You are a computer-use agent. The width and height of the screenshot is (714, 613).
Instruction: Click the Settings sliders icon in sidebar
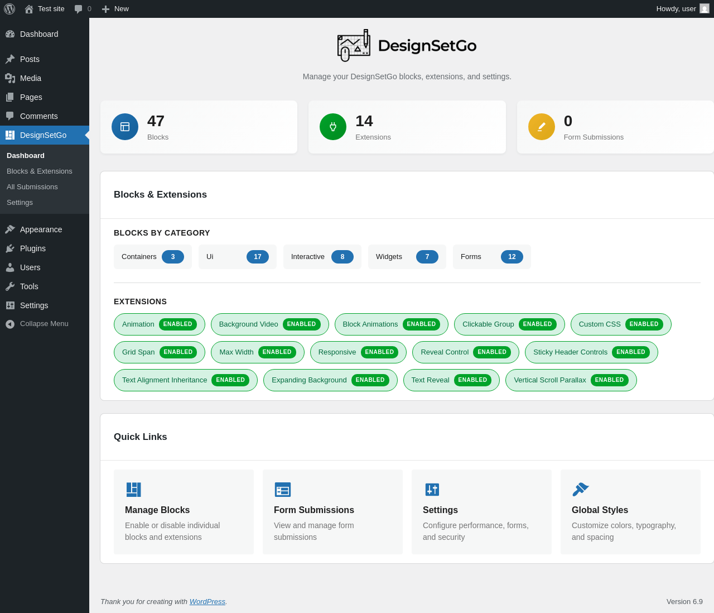pyautogui.click(x=10, y=305)
